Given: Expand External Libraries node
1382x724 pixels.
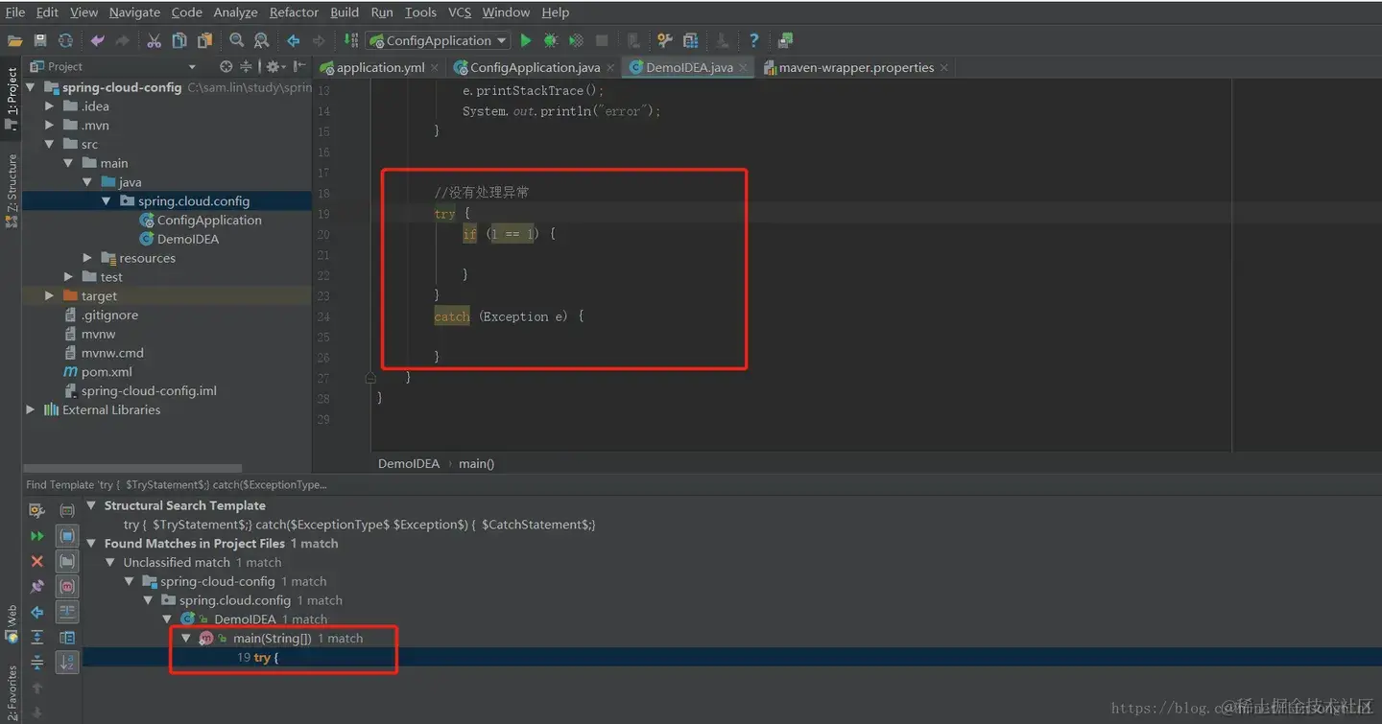Looking at the screenshot, I should (x=31, y=409).
